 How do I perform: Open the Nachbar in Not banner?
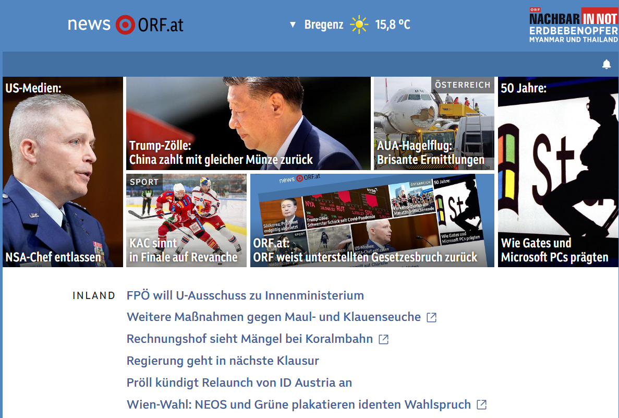tap(574, 25)
